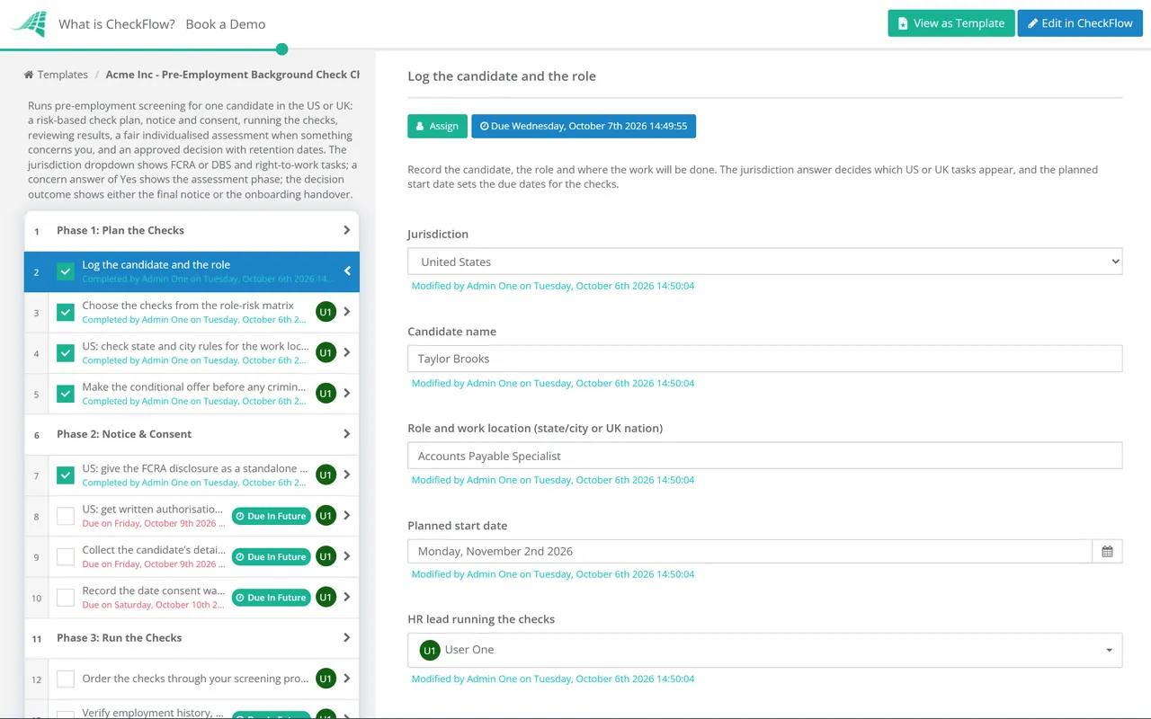Click the progress bar handle dot
1151x719 pixels.
pyautogui.click(x=282, y=49)
